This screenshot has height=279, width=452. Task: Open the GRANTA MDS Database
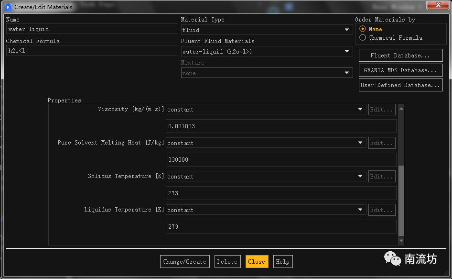point(400,70)
